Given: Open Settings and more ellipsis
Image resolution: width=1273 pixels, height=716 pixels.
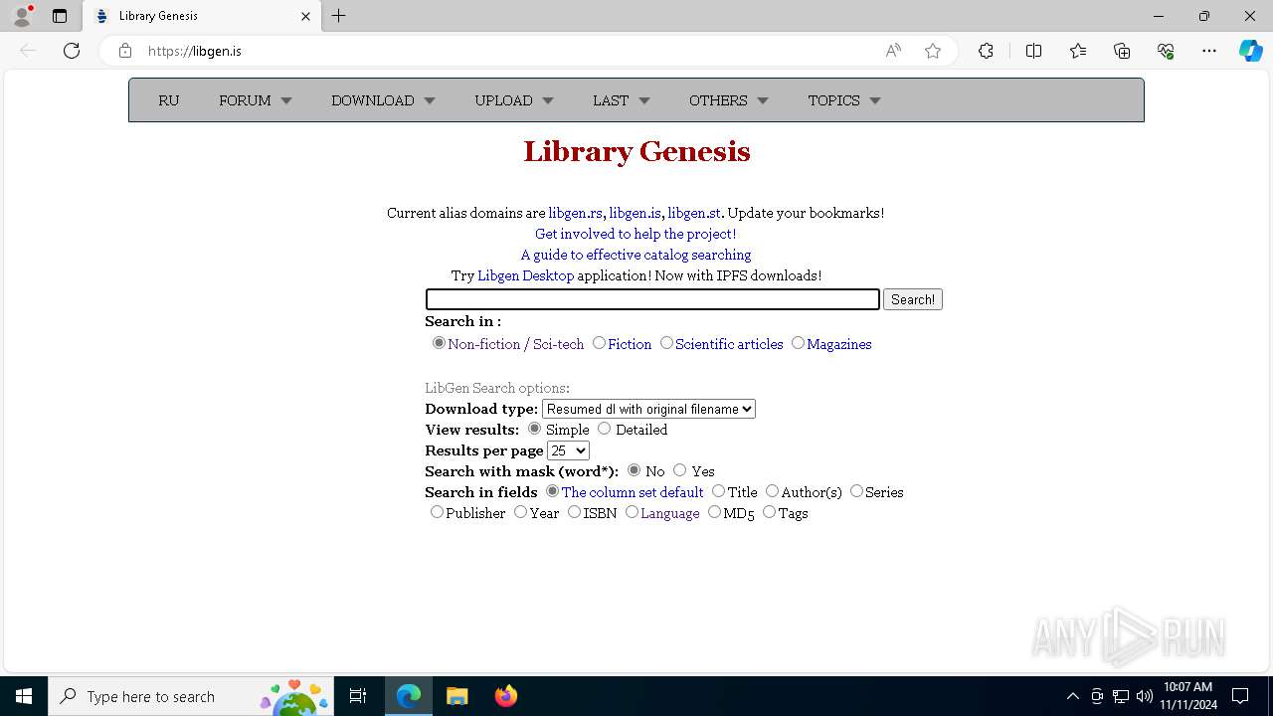Looking at the screenshot, I should [1209, 51].
